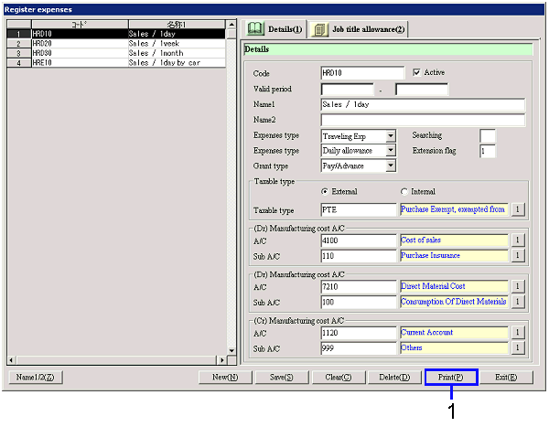Toggle the Active checkbox
549x427 pixels.
tap(417, 72)
